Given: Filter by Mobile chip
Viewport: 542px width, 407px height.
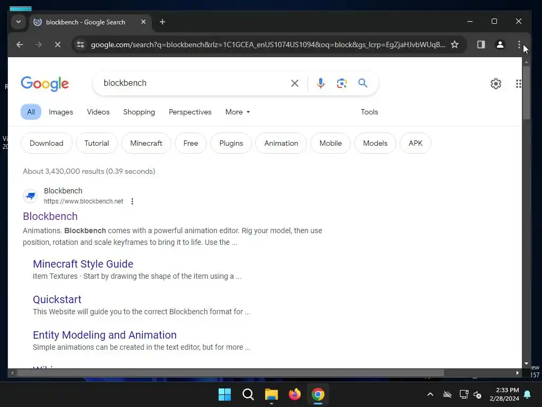Looking at the screenshot, I should click(x=330, y=143).
